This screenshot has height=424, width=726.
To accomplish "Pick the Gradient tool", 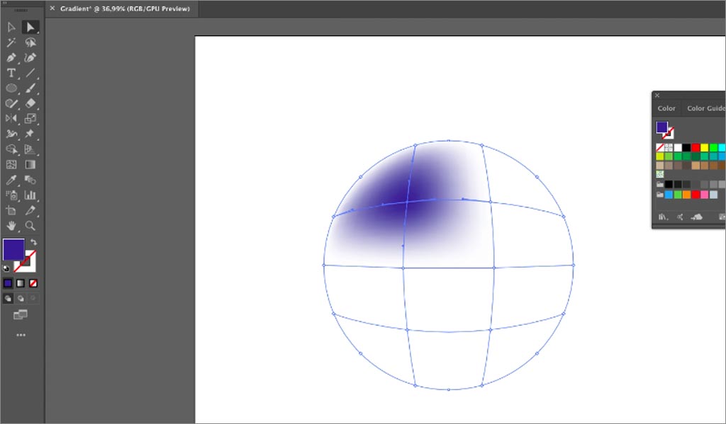I will [30, 165].
